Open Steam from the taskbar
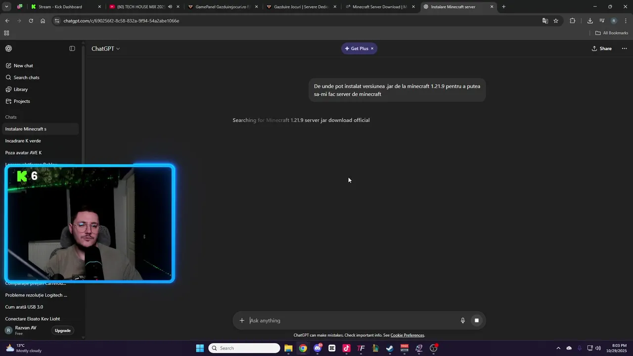The image size is (633, 356). tap(390, 348)
